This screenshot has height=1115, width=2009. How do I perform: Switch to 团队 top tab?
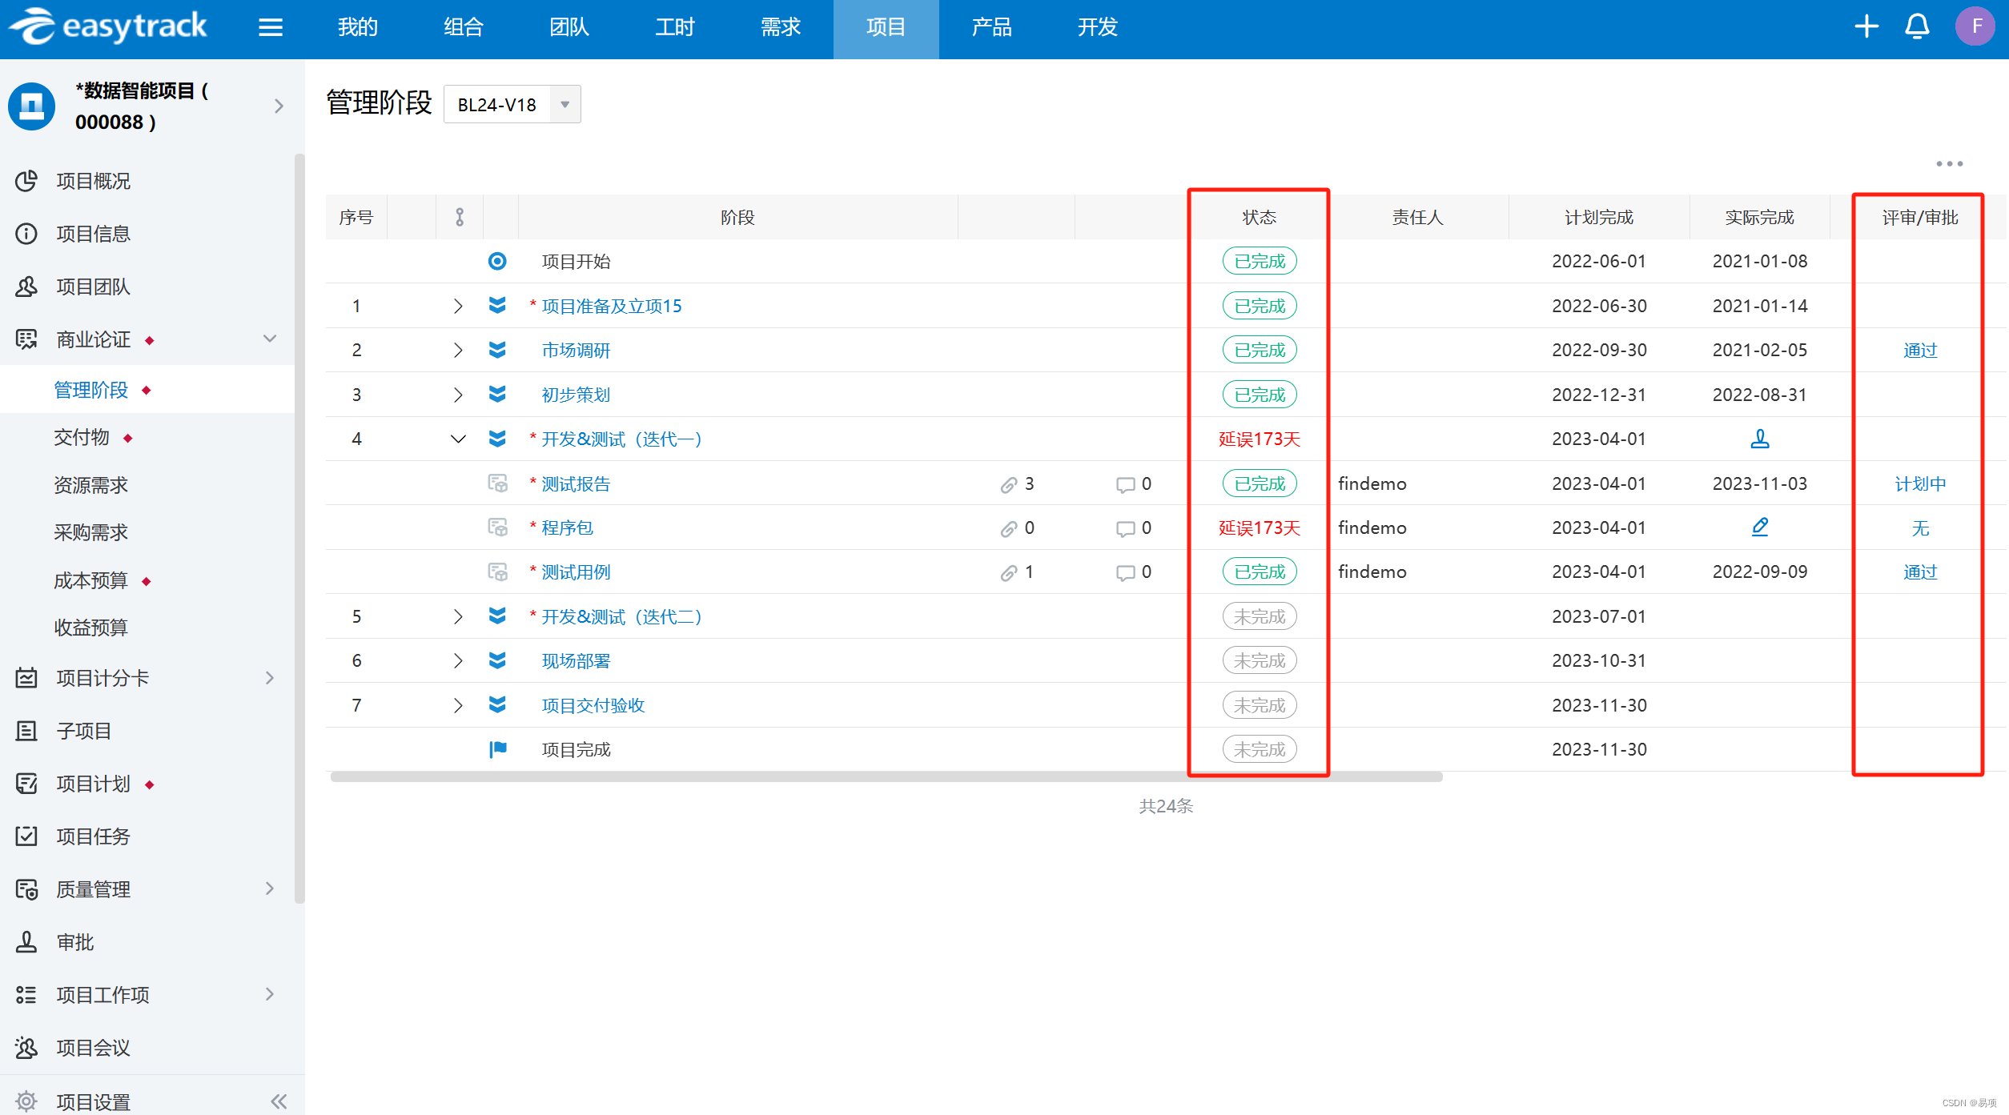(569, 27)
